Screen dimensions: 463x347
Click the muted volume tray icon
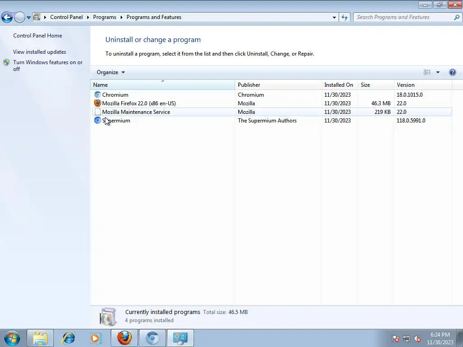tap(417, 339)
